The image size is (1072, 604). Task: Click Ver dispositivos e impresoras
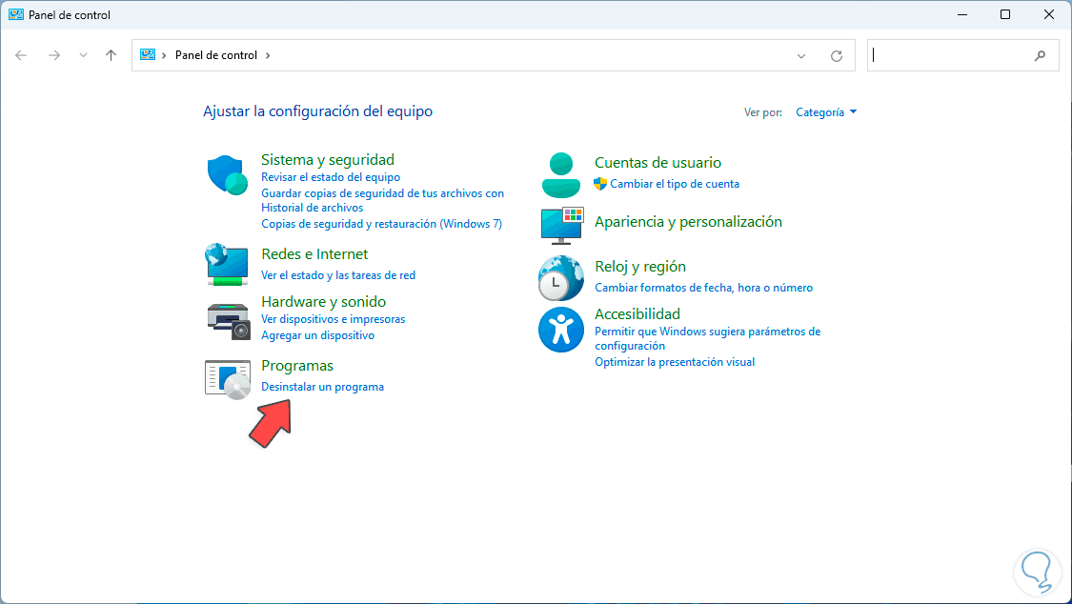(333, 319)
